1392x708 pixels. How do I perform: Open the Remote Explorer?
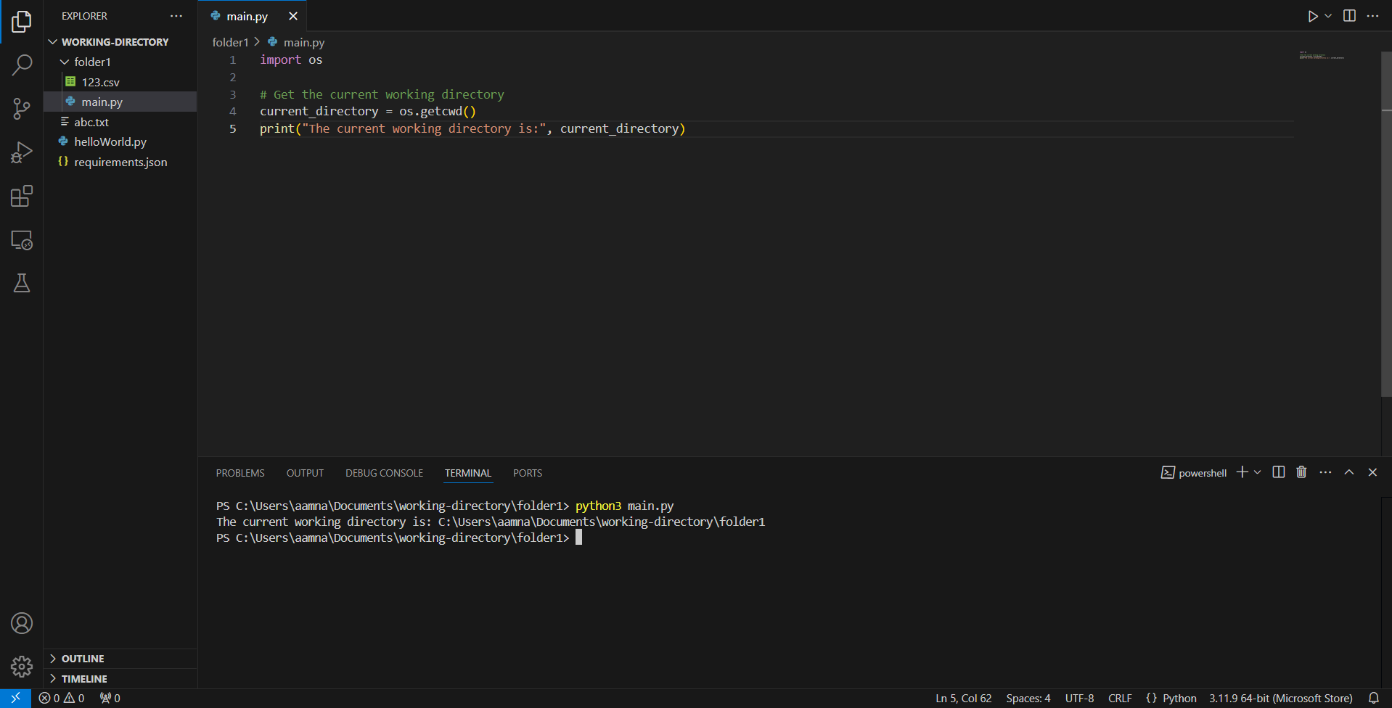(22, 240)
